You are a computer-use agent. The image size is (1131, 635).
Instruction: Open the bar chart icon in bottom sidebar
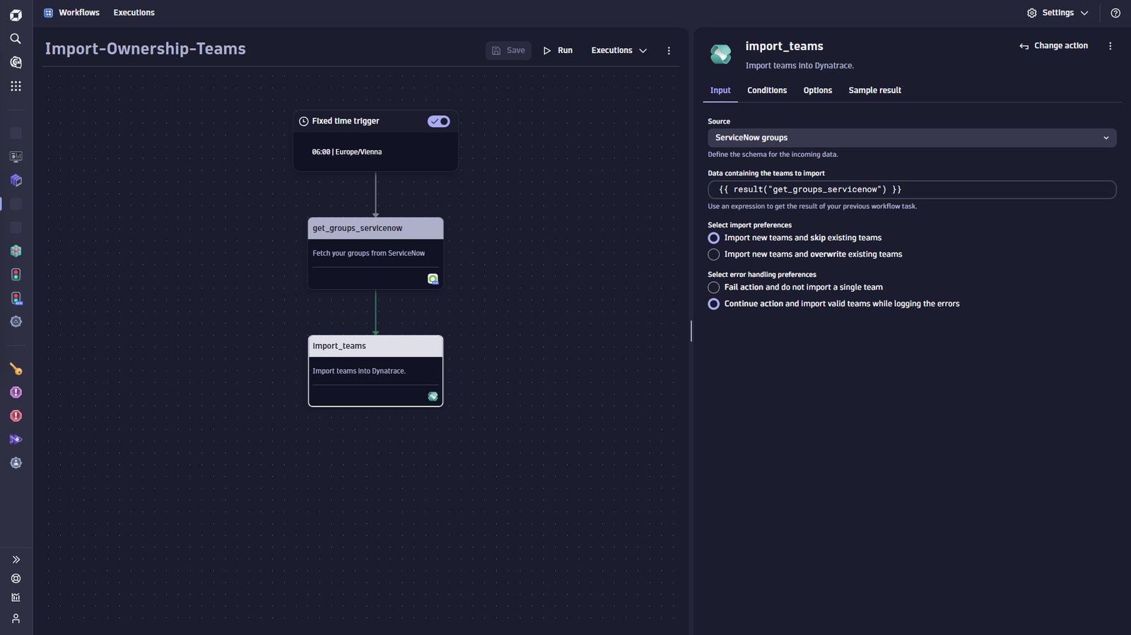[16, 598]
